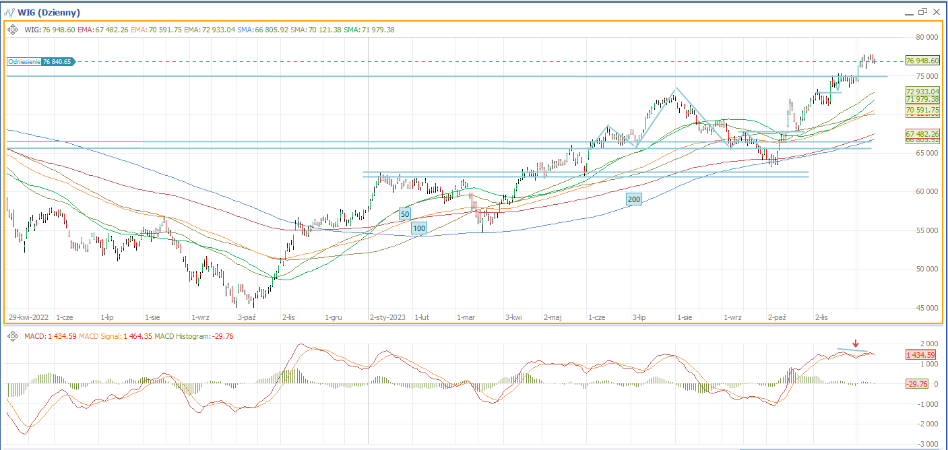
Task: Click the move handle icon of main price panel
Action: pyautogui.click(x=13, y=30)
